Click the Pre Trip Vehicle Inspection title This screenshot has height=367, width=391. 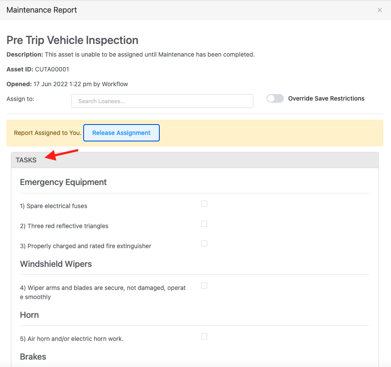tap(72, 40)
